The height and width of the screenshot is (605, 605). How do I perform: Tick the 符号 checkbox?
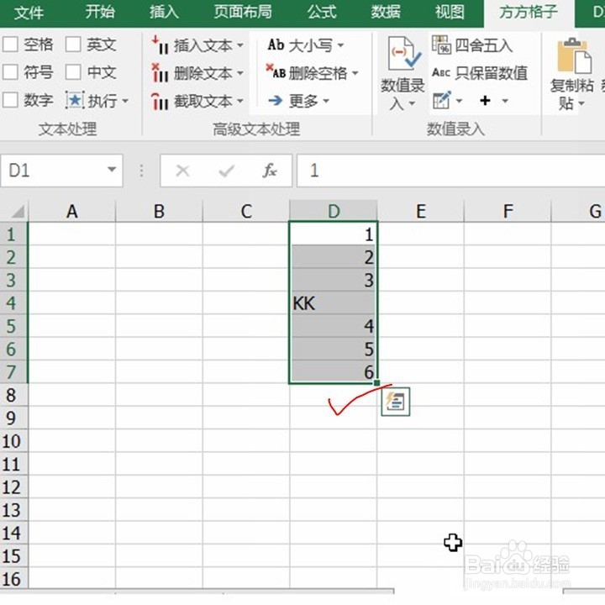[10, 72]
